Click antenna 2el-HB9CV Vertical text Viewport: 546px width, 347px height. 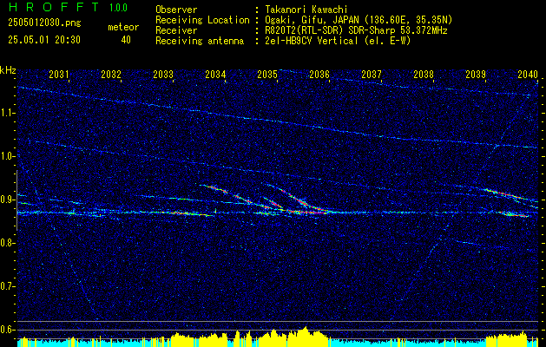coord(339,41)
